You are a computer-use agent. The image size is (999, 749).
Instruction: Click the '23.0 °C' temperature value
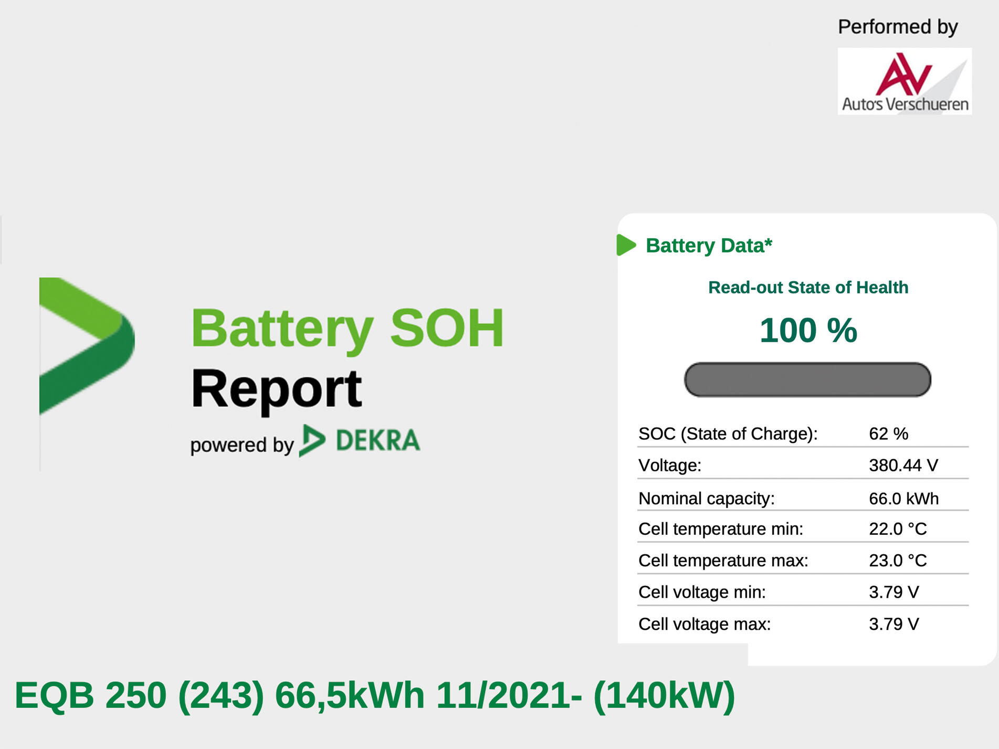point(898,560)
